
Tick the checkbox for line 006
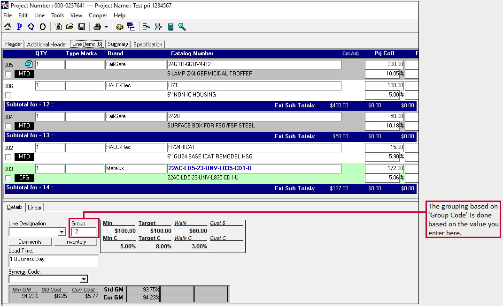(8, 95)
